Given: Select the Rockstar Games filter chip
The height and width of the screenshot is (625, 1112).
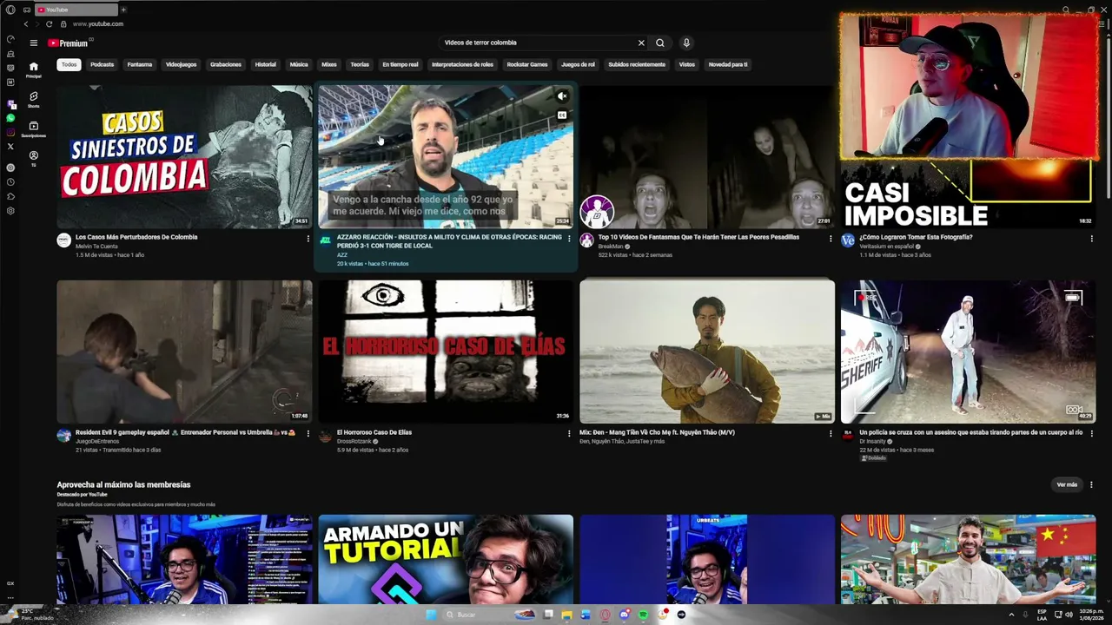Looking at the screenshot, I should [x=527, y=64].
